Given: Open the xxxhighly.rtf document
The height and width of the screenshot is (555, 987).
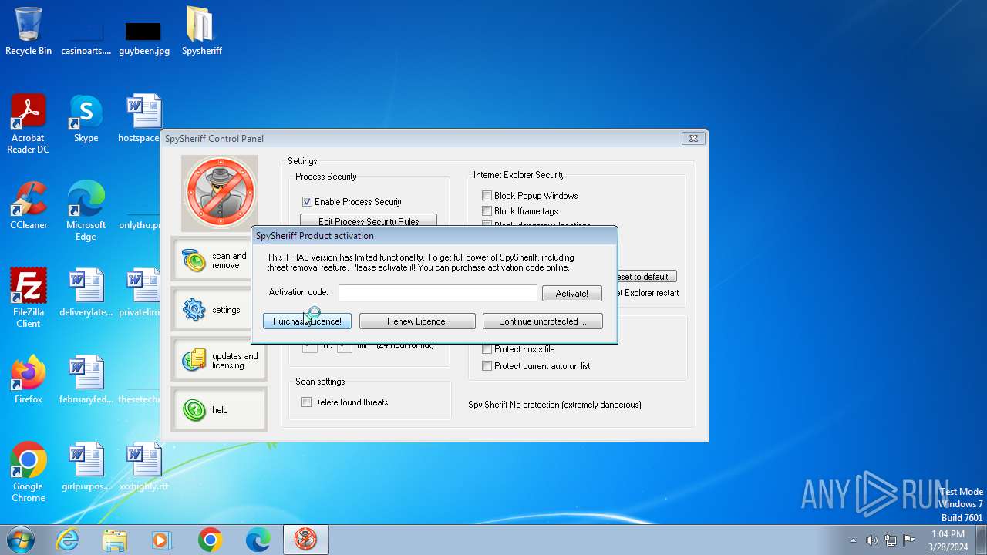Looking at the screenshot, I should [144, 466].
